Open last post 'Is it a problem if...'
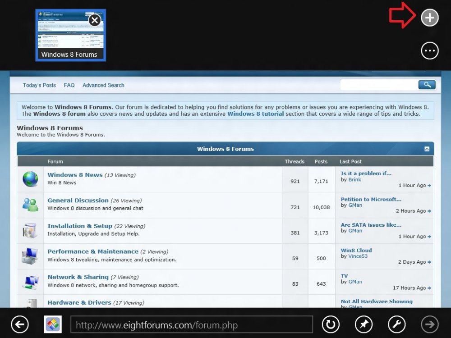 (x=366, y=174)
